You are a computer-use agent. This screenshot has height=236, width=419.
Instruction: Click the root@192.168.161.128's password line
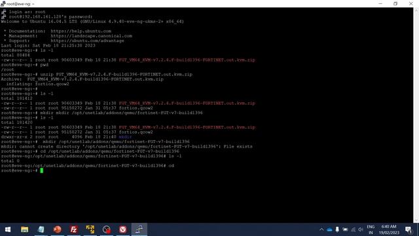[51, 16]
